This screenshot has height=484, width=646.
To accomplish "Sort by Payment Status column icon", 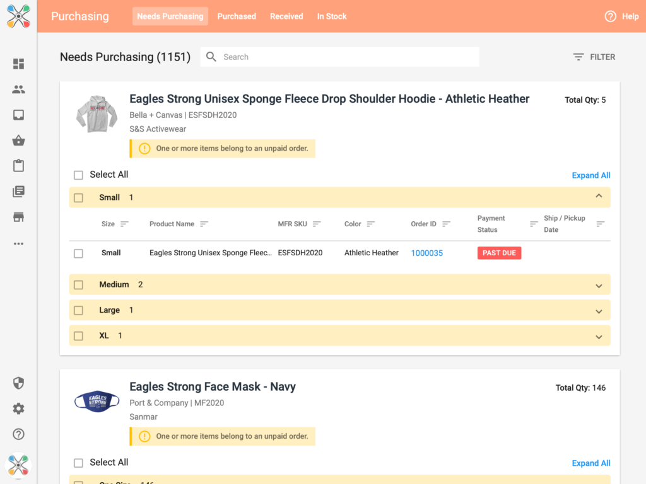I will 534,224.
